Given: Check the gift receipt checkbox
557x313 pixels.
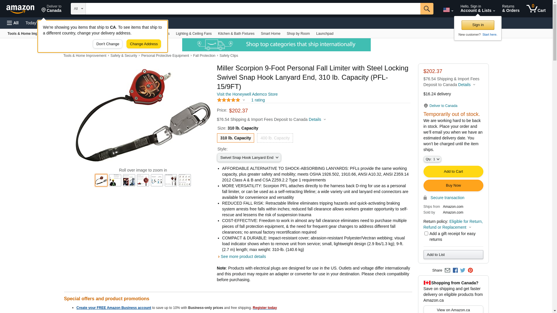Looking at the screenshot, I should [x=426, y=233].
